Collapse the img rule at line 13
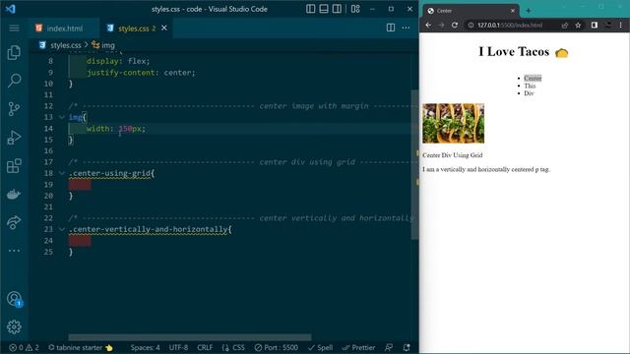The height and width of the screenshot is (354, 630). [61, 117]
